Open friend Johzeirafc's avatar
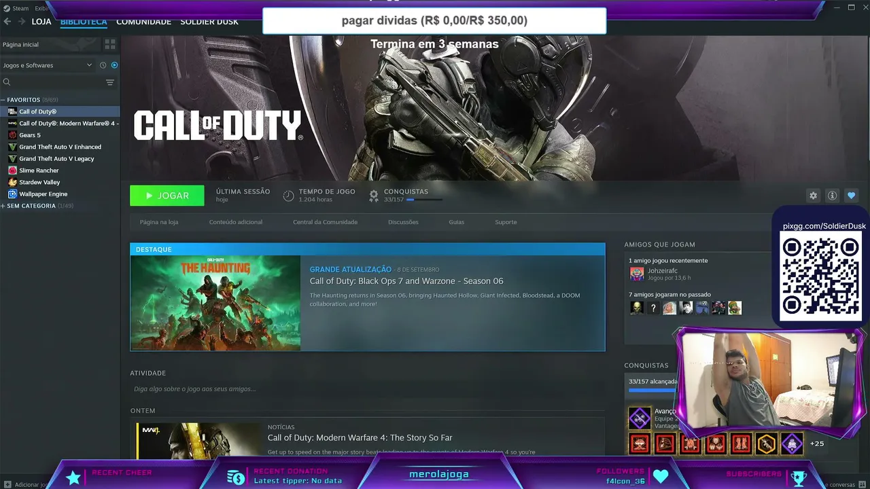The height and width of the screenshot is (489, 870). tap(637, 274)
